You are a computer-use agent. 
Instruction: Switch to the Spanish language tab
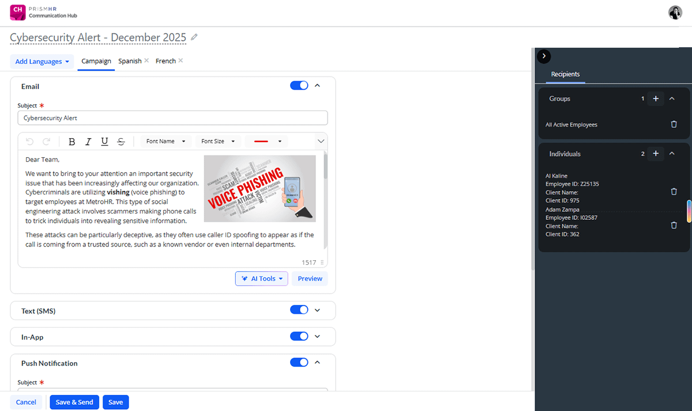(x=130, y=61)
